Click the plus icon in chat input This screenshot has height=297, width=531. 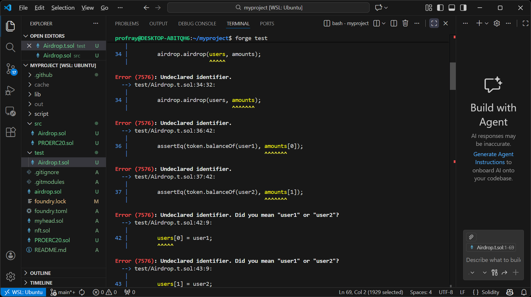pos(516,273)
